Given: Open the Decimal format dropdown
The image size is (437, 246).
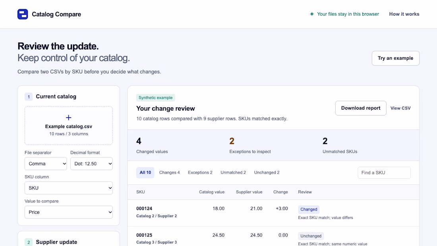Looking at the screenshot, I should click(x=91, y=164).
